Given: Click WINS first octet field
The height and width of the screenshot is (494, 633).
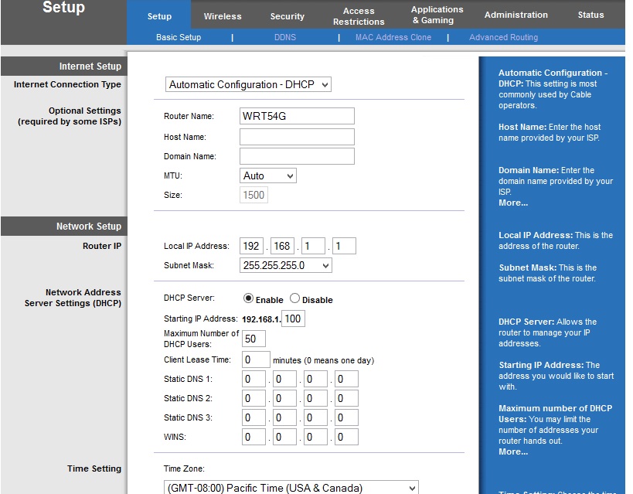Looking at the screenshot, I should [x=254, y=437].
